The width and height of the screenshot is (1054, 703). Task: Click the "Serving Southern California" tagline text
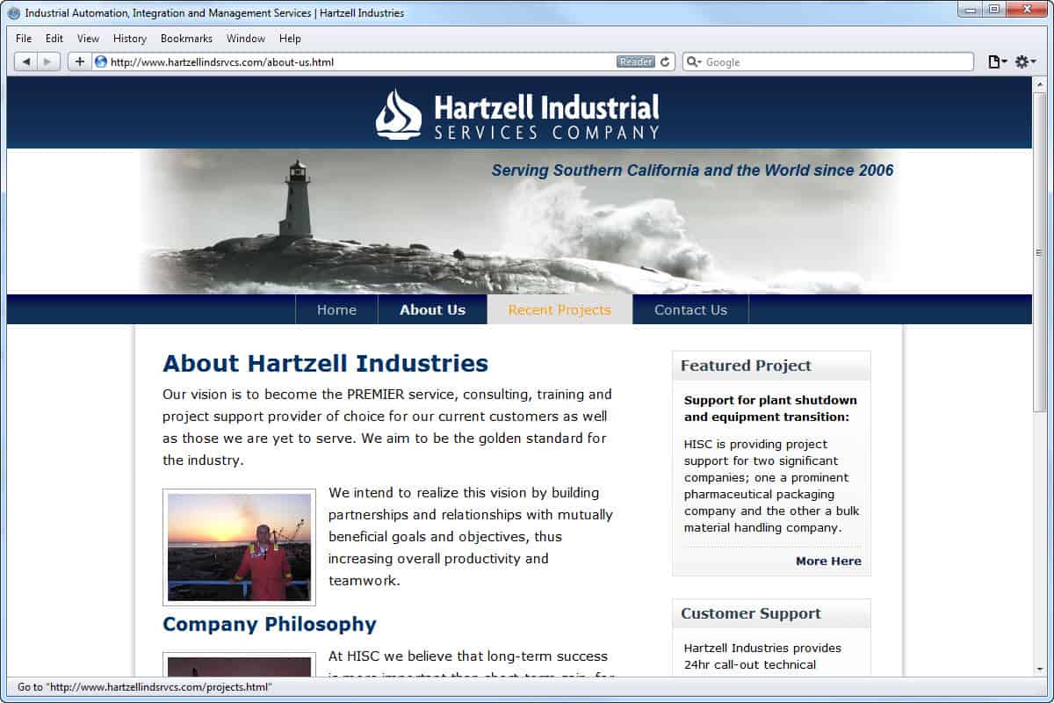tap(692, 170)
